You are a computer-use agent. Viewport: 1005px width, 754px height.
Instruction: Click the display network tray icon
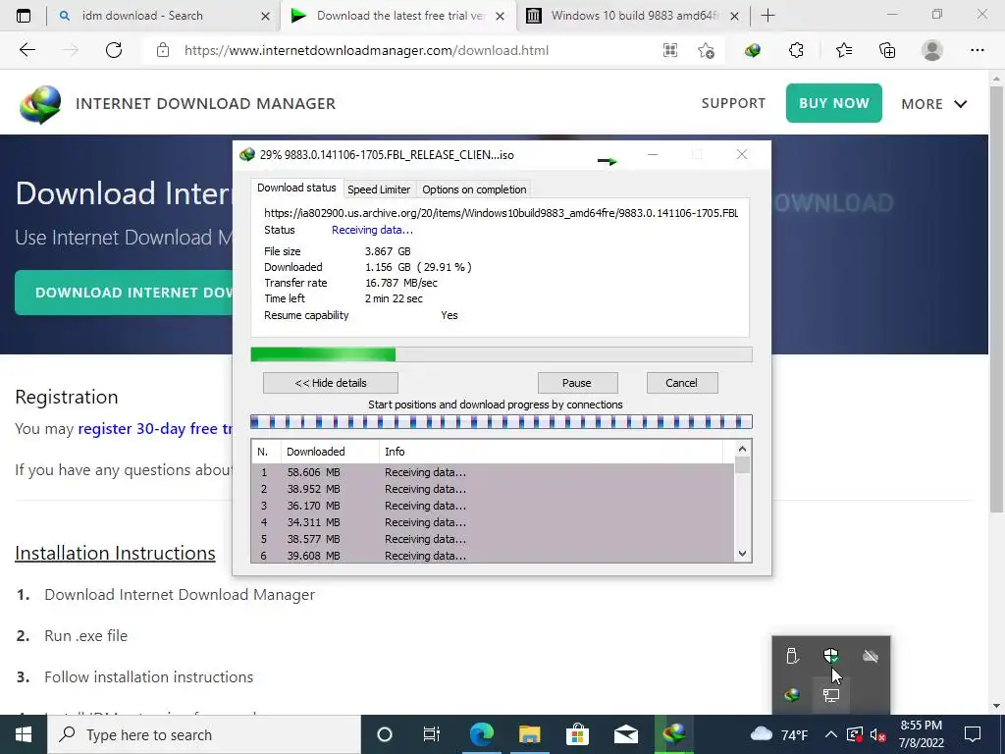(x=830, y=695)
